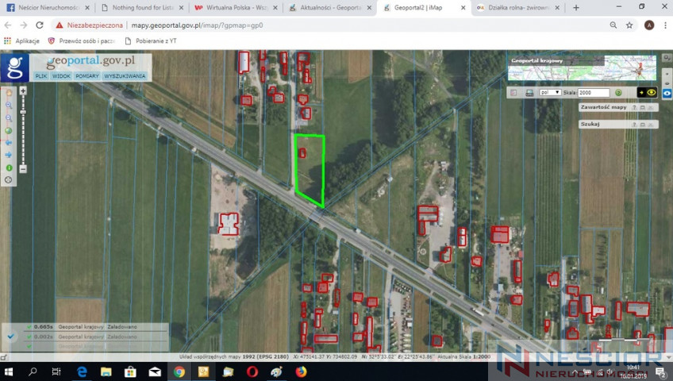
Task: Open the language dropdown showing pol
Action: pos(550,92)
